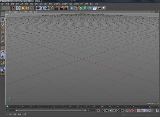Toggle the Enable Axis L-shaped icon
The image size is (160, 117).
(x=3, y=48)
